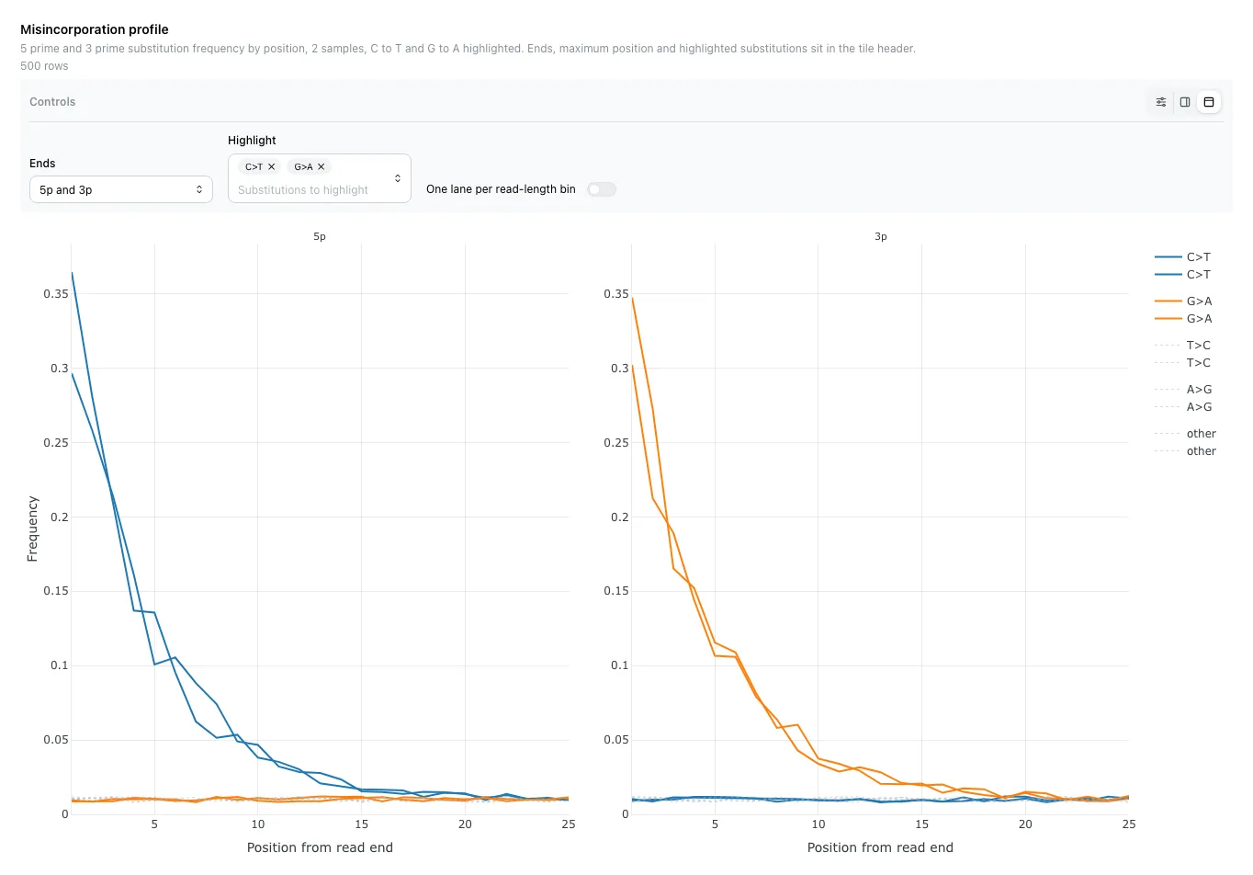The image size is (1253, 875).
Task: Toggle the lower G>A legend entry
Action: pyautogui.click(x=1183, y=319)
